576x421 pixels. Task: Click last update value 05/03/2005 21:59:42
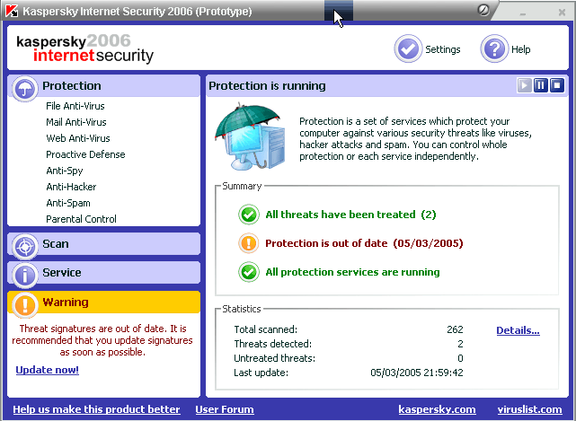pyautogui.click(x=417, y=373)
